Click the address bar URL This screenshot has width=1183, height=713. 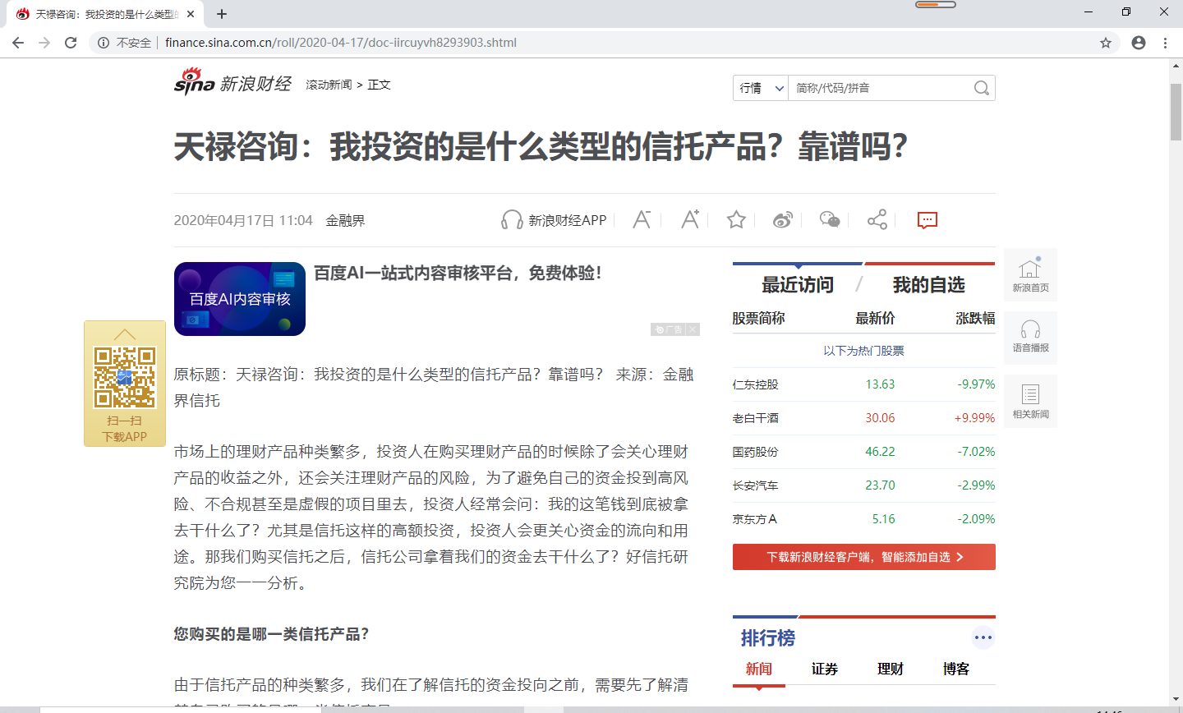point(340,43)
